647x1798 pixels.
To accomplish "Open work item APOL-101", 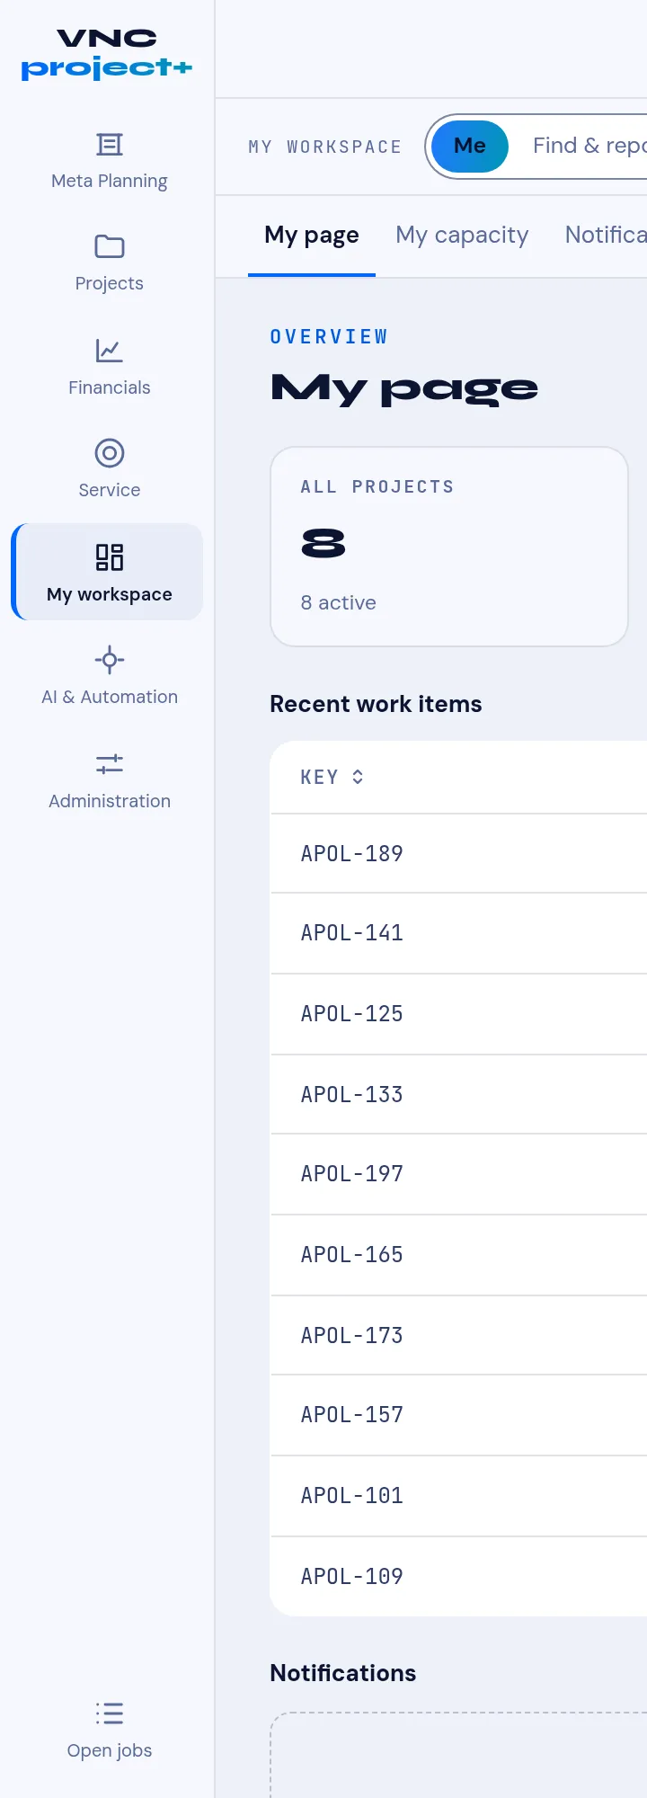I will (352, 1495).
